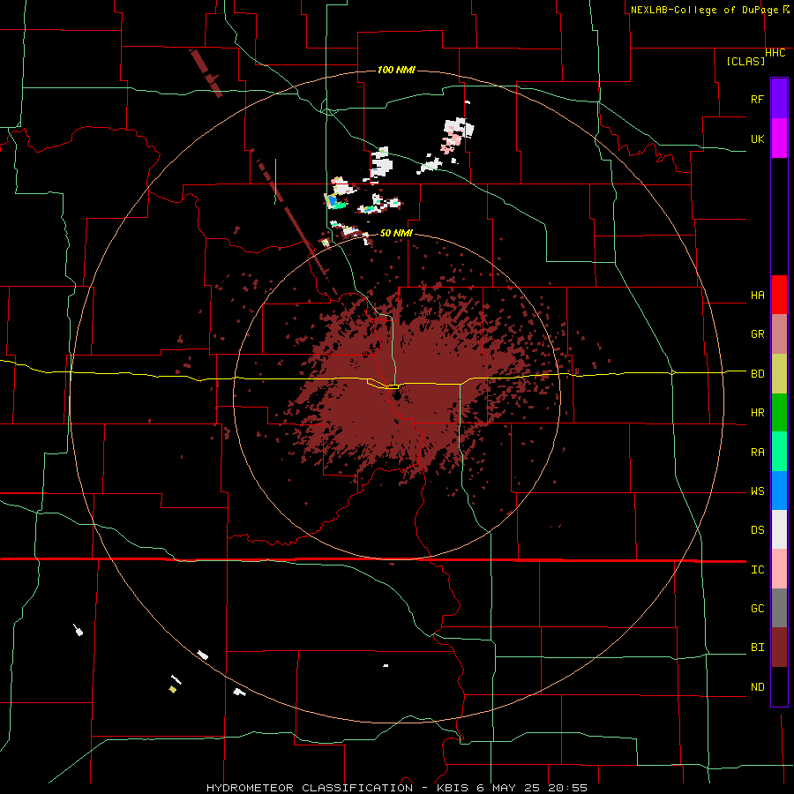This screenshot has width=794, height=794.
Task: Select the IC pink legend swatch
Action: [779, 569]
